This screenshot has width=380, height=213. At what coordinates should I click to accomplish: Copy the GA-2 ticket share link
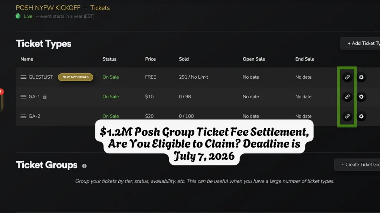coord(347,116)
